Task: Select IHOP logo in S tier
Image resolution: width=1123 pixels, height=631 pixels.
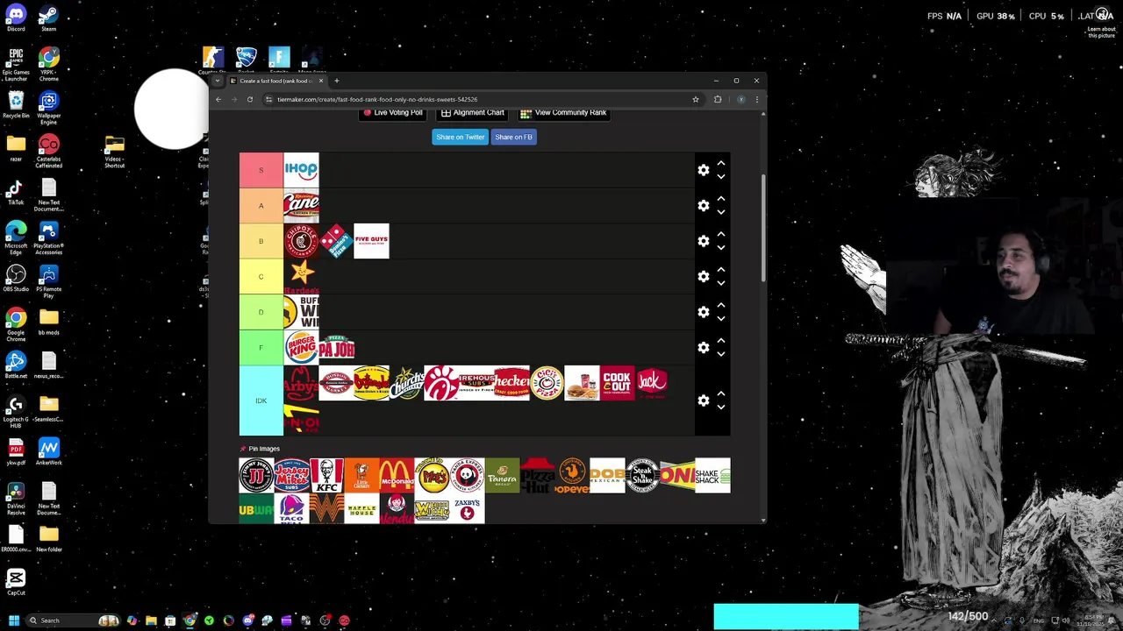Action: [301, 170]
